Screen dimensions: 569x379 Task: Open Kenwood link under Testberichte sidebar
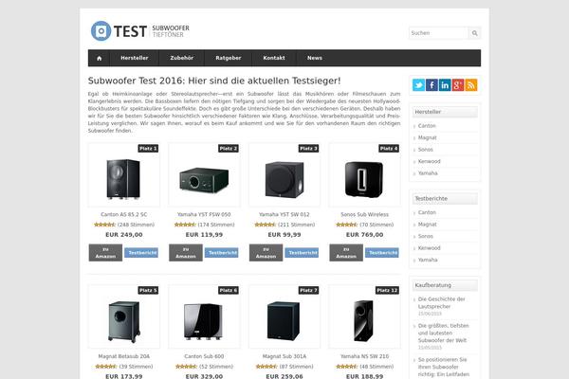tap(429, 248)
